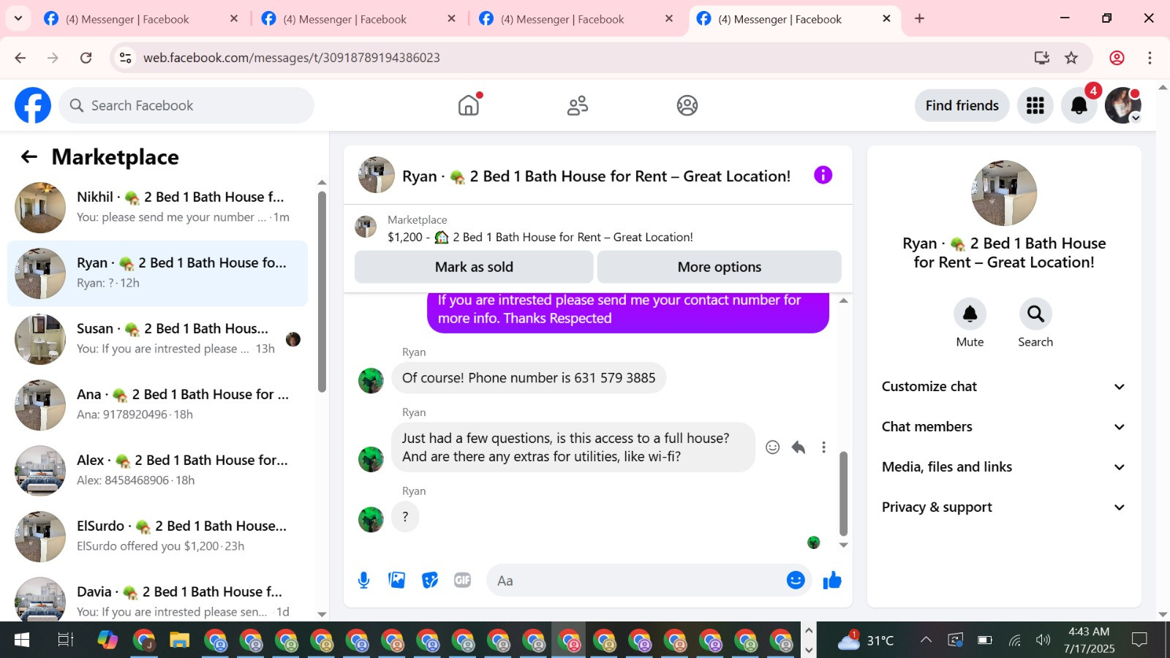Expand Privacy & support section
This screenshot has height=658, width=1170.
pos(1003,507)
